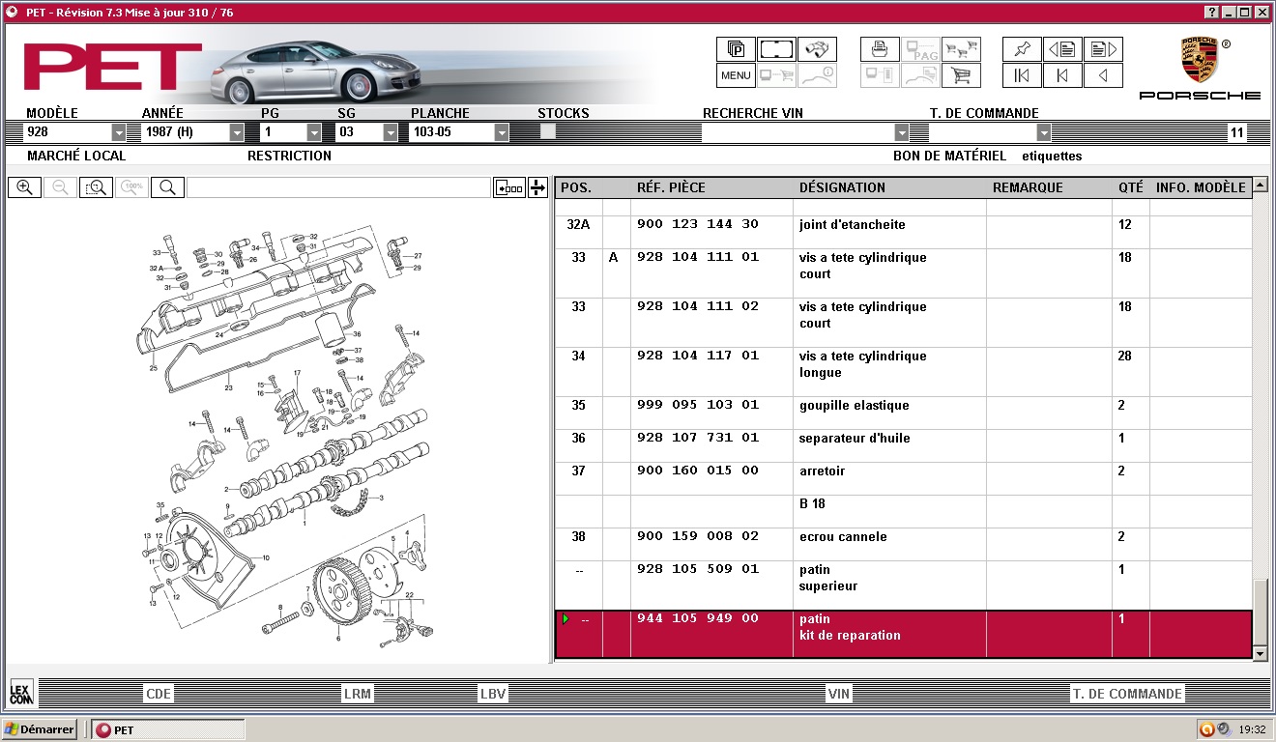The width and height of the screenshot is (1276, 742).
Task: Click the Démarrer start button
Action: pos(41,729)
